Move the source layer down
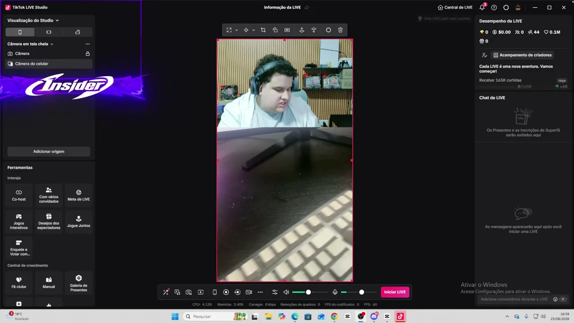The height and width of the screenshot is (323, 574). click(314, 30)
